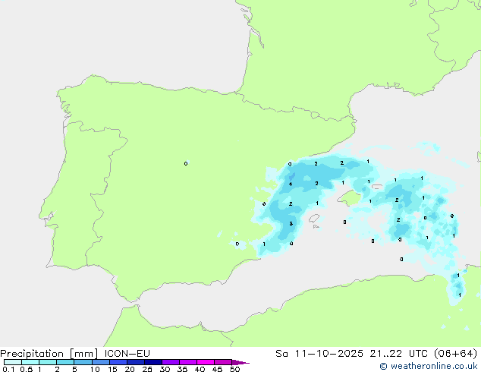Click the weatheronline.co.uk copyright link
Image resolution: width=481 pixels, height=372 pixels.
429,366
